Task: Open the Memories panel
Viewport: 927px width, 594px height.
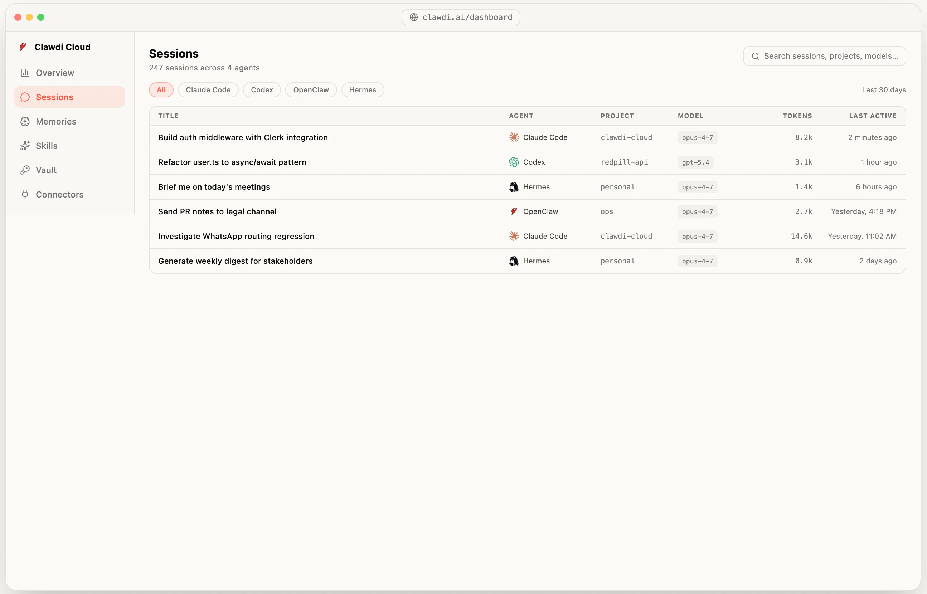Action: click(56, 121)
